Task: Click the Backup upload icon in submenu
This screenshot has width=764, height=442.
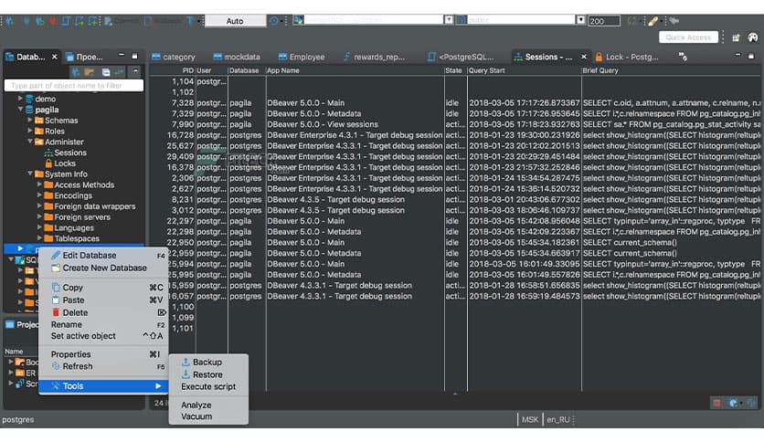Action: [186, 363]
